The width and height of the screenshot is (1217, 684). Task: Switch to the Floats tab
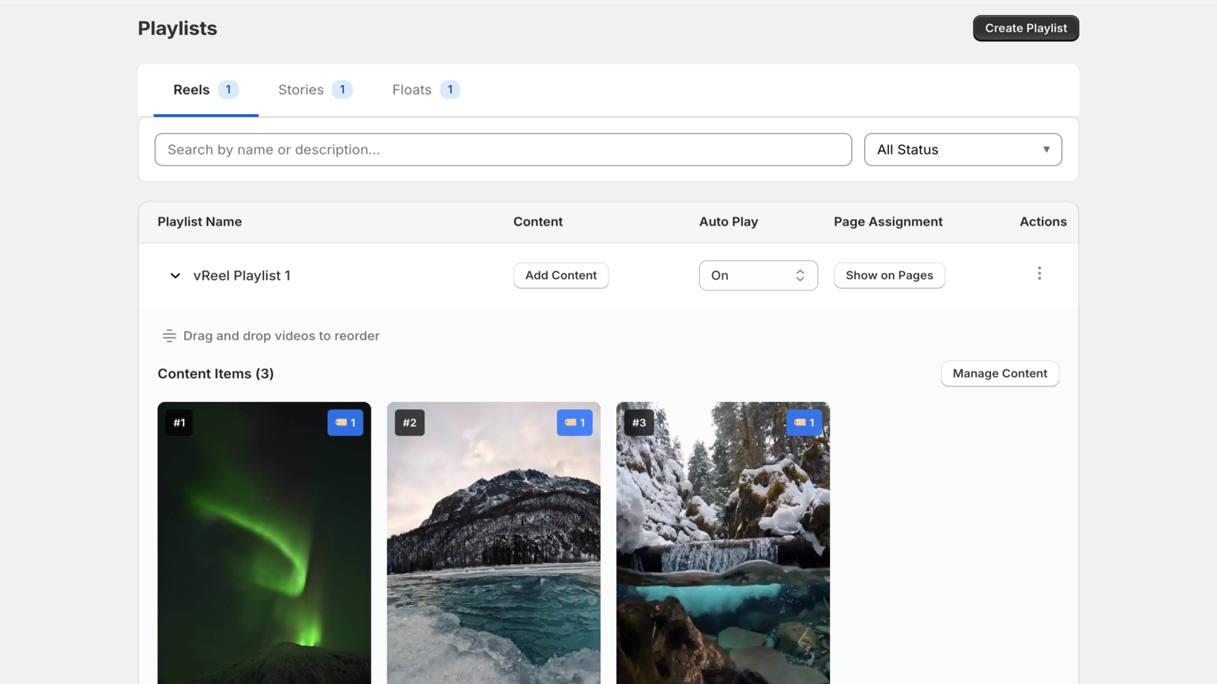[411, 89]
